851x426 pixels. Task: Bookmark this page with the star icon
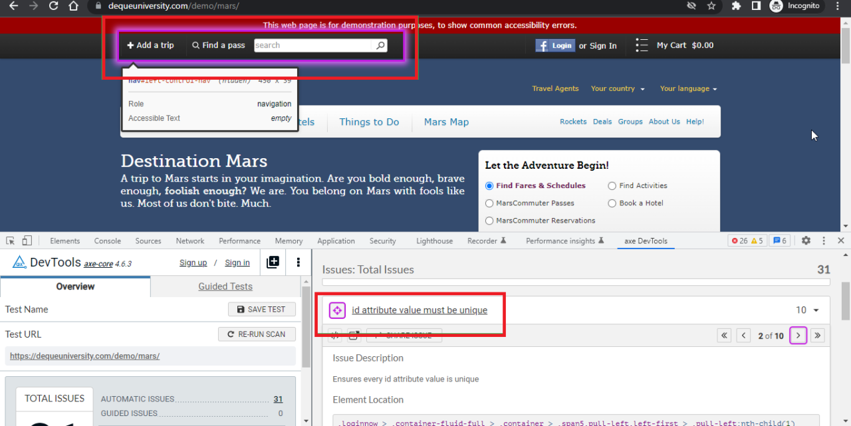click(x=711, y=6)
